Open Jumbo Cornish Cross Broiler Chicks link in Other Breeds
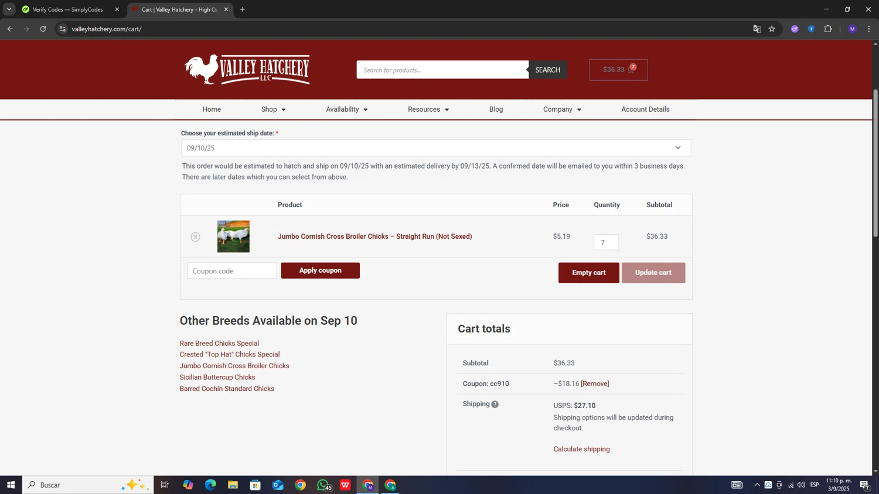879x494 pixels. pos(234,366)
